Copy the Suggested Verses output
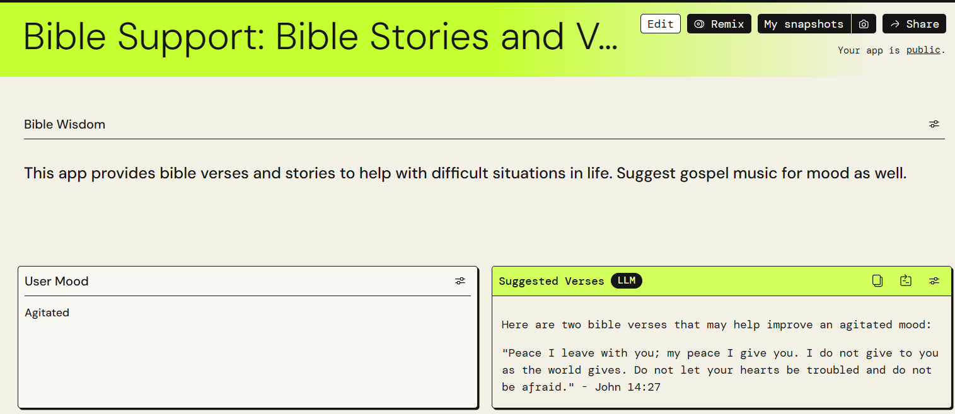This screenshot has width=955, height=414. (877, 280)
